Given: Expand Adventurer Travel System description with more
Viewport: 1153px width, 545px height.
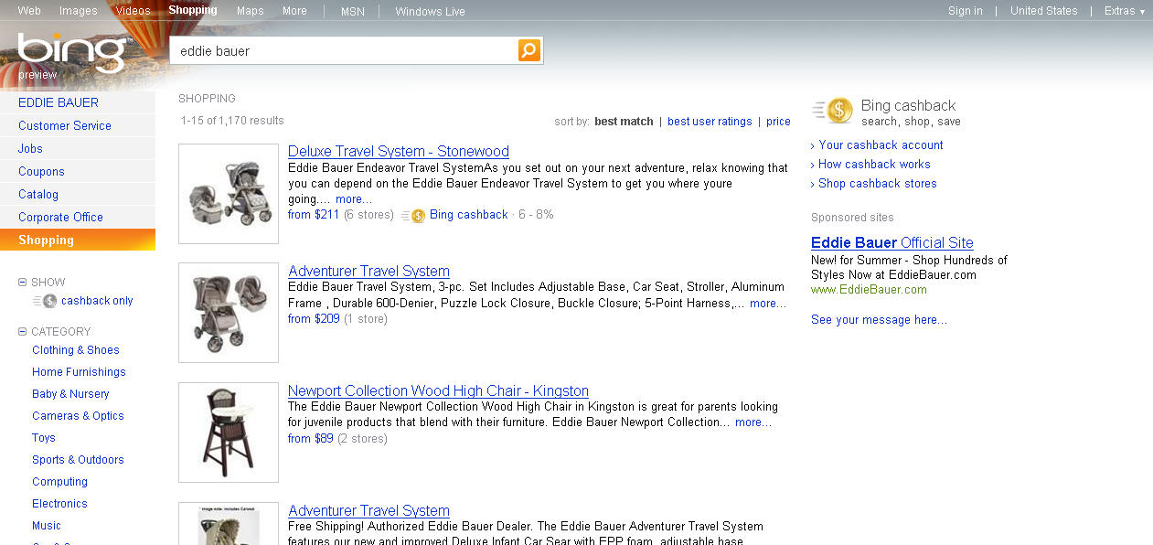Looking at the screenshot, I should [767, 304].
